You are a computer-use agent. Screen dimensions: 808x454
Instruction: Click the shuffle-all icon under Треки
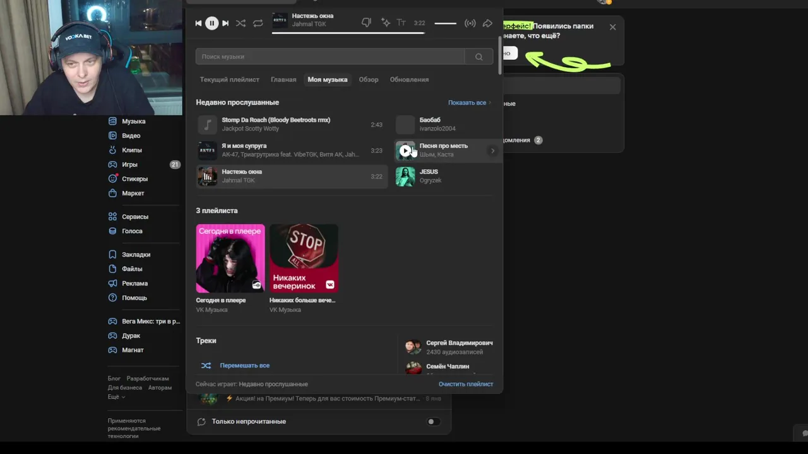point(206,366)
